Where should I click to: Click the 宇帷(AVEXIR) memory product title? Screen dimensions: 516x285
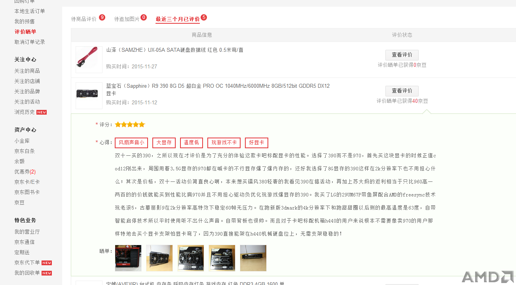(195, 283)
